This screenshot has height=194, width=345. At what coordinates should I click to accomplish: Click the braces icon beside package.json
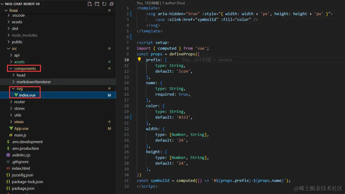8,188
